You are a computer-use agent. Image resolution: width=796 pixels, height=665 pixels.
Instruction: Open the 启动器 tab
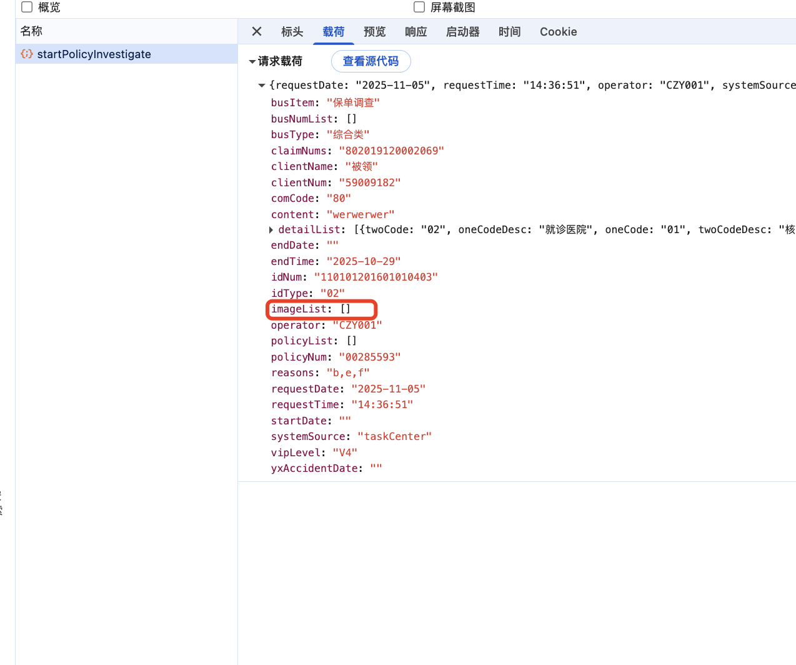coord(463,31)
